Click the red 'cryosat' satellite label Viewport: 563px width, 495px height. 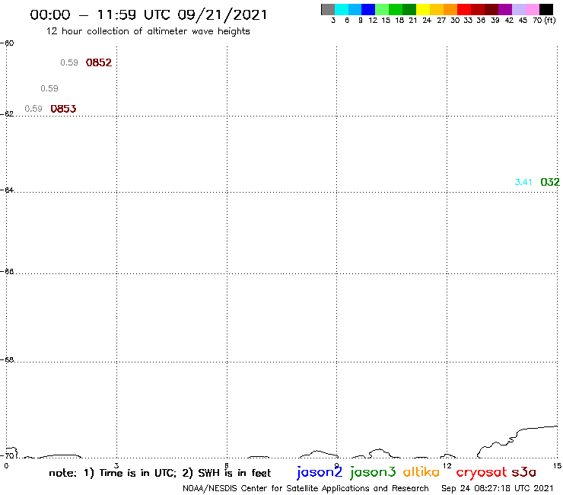tap(482, 472)
